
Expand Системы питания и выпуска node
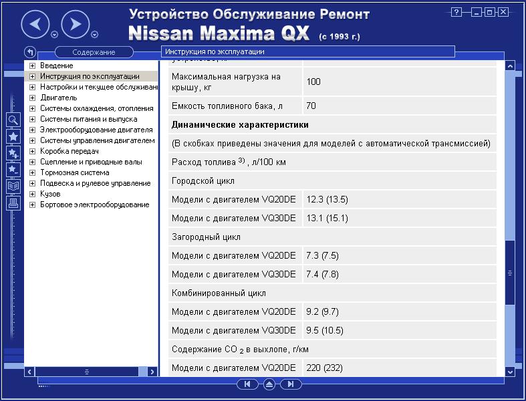32,119
